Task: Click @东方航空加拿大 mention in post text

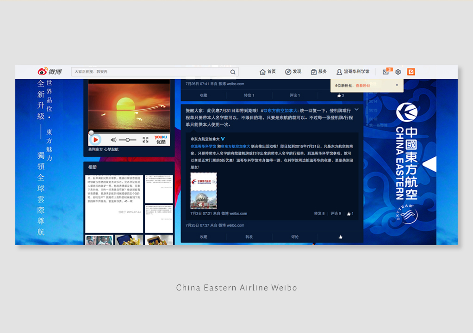Action: [280, 111]
